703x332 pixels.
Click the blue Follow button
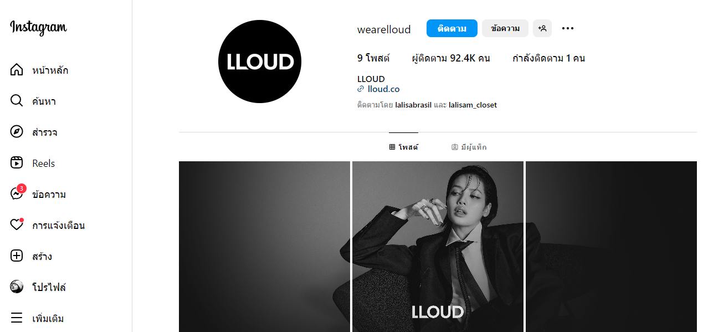(452, 28)
